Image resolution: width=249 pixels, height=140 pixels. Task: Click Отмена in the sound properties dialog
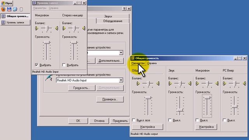pyautogui.click(x=99, y=121)
